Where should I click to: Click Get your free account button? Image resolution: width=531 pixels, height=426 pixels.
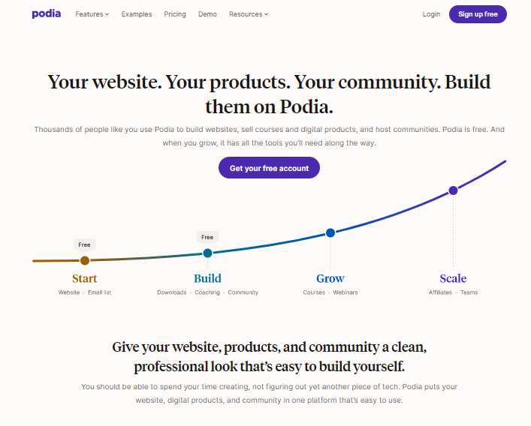(269, 168)
